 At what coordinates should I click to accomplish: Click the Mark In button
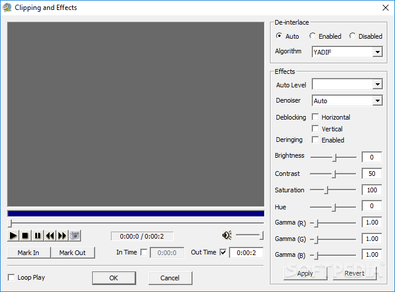click(x=29, y=253)
